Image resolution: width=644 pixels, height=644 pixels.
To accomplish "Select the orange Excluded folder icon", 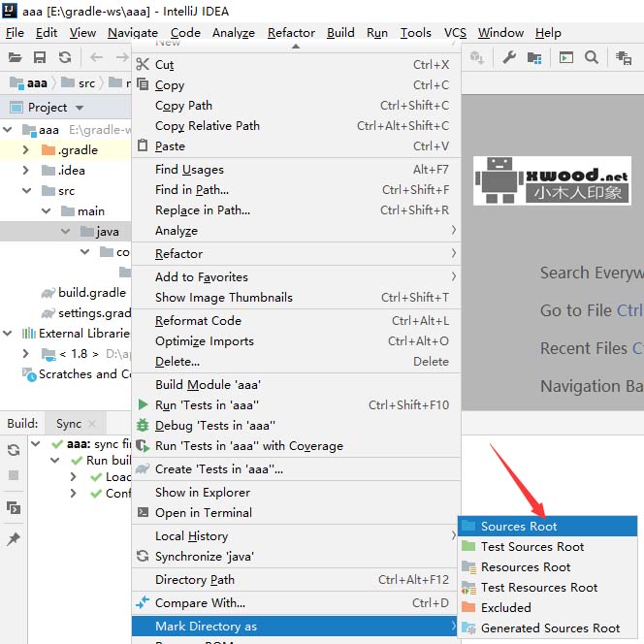I will point(468,606).
